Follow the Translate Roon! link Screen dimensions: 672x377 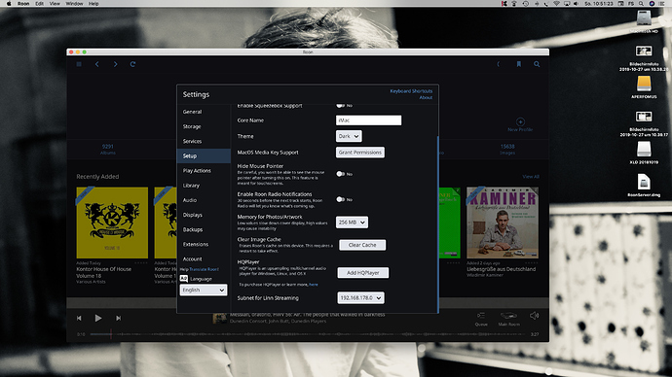204,269
